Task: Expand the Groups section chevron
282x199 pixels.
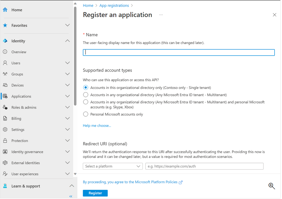Action: pyautogui.click(x=67, y=74)
